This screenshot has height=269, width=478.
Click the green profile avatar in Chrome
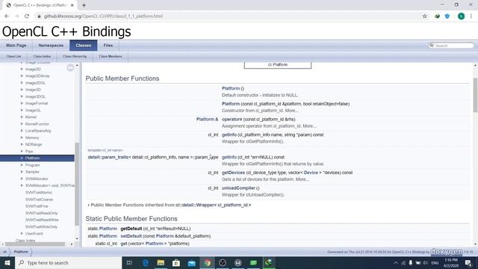pyautogui.click(x=461, y=16)
